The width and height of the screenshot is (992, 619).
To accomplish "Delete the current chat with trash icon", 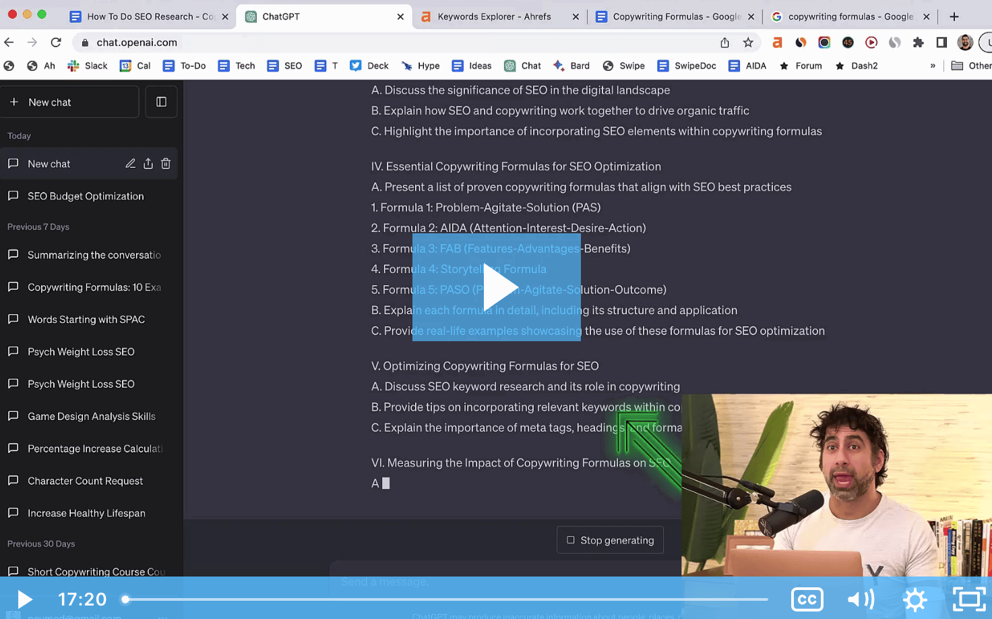I will pos(166,164).
